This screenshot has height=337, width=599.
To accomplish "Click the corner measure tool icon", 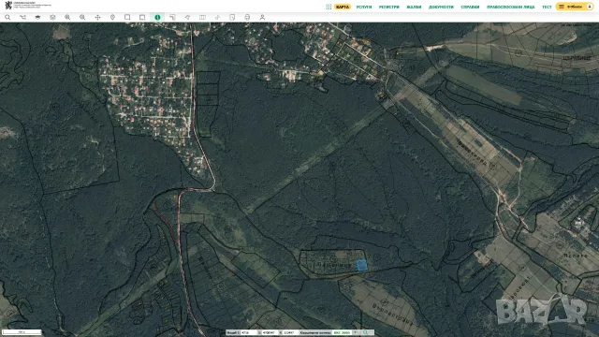I will pyautogui.click(x=172, y=17).
